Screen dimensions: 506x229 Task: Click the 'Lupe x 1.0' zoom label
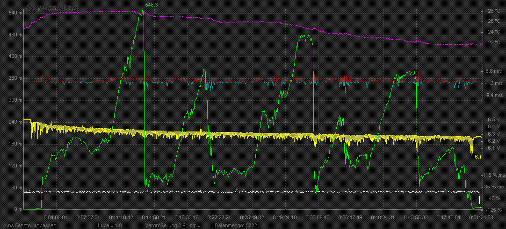(111, 225)
